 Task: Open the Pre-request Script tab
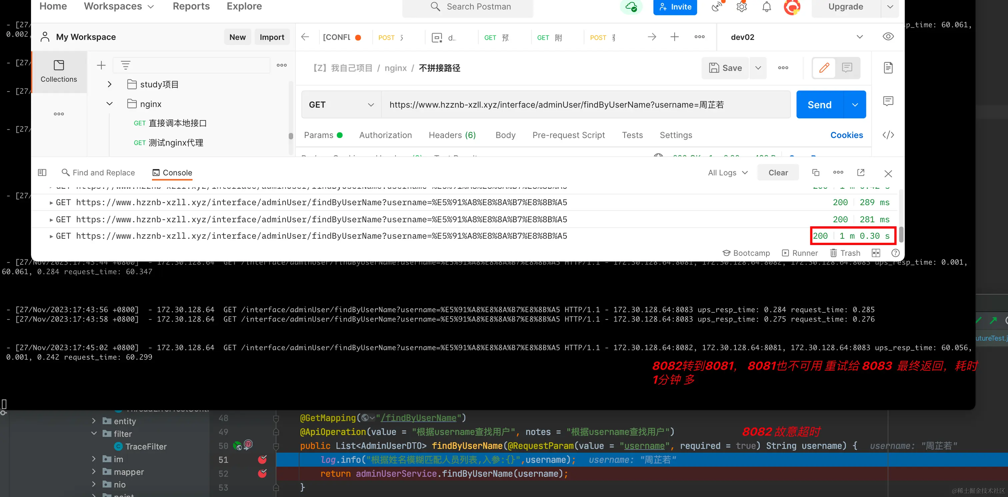[568, 135]
